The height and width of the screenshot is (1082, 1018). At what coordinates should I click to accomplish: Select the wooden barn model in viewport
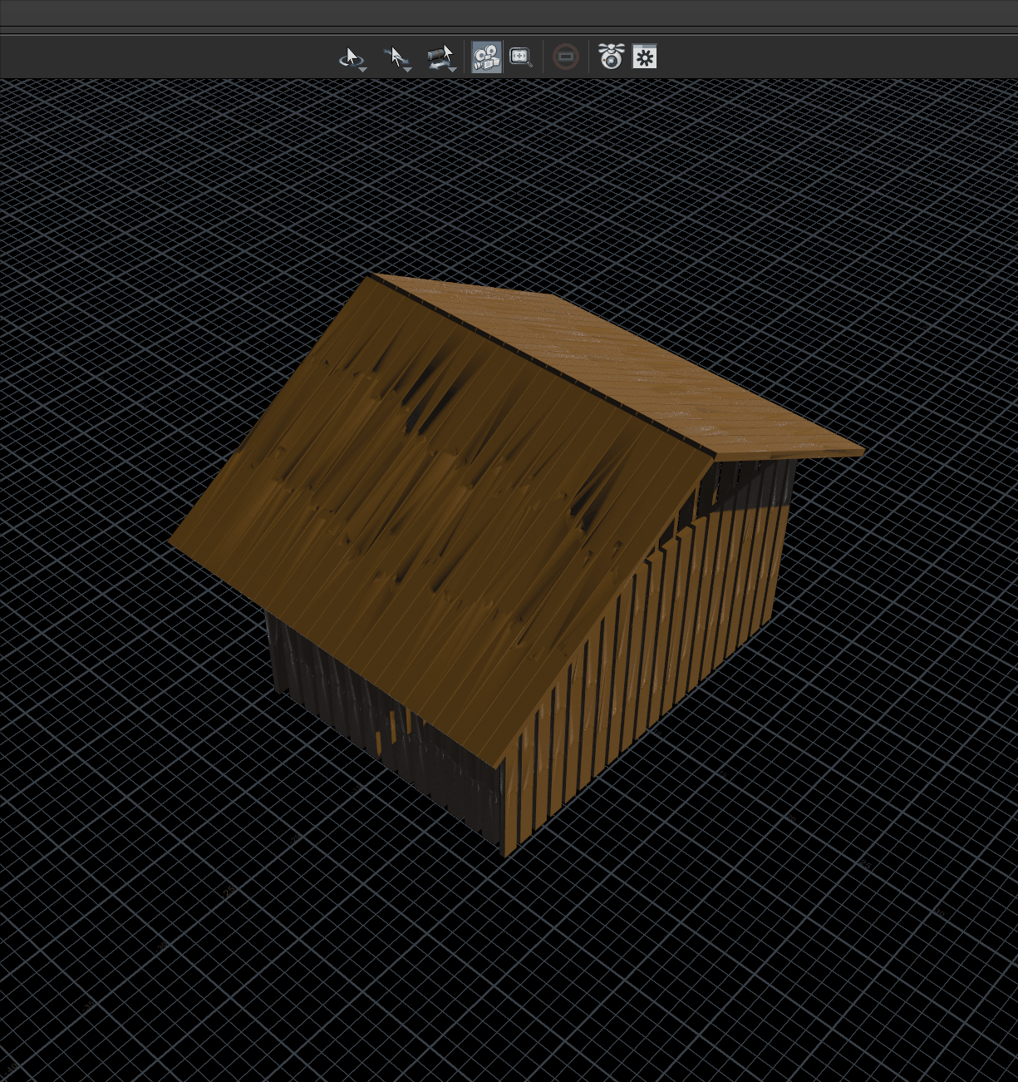[517, 565]
